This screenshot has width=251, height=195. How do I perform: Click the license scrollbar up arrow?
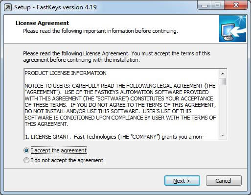tap(223, 73)
